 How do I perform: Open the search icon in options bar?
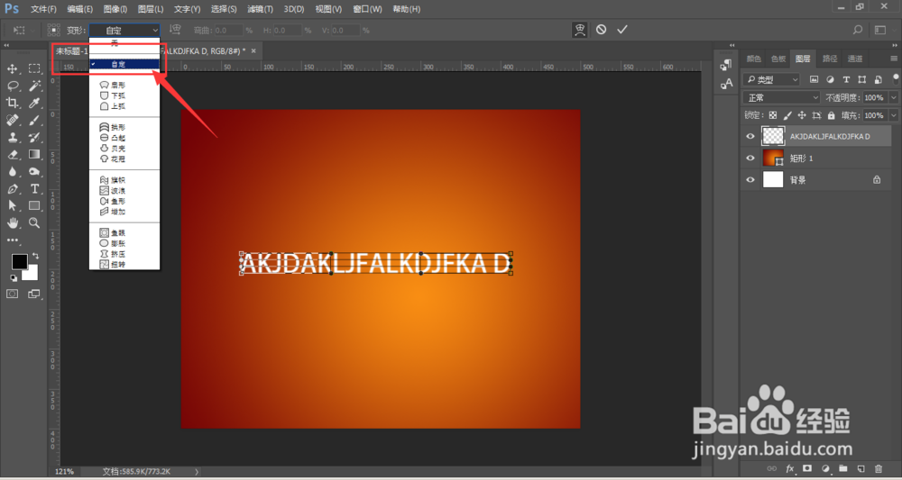[x=857, y=30]
